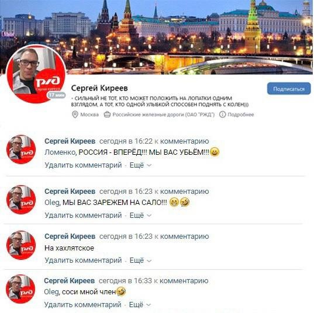314x313 pixels.
Task: Click the avatar beside the МЫ ВАС ЗАРЕЖЕМ comment
Action: coord(21,200)
